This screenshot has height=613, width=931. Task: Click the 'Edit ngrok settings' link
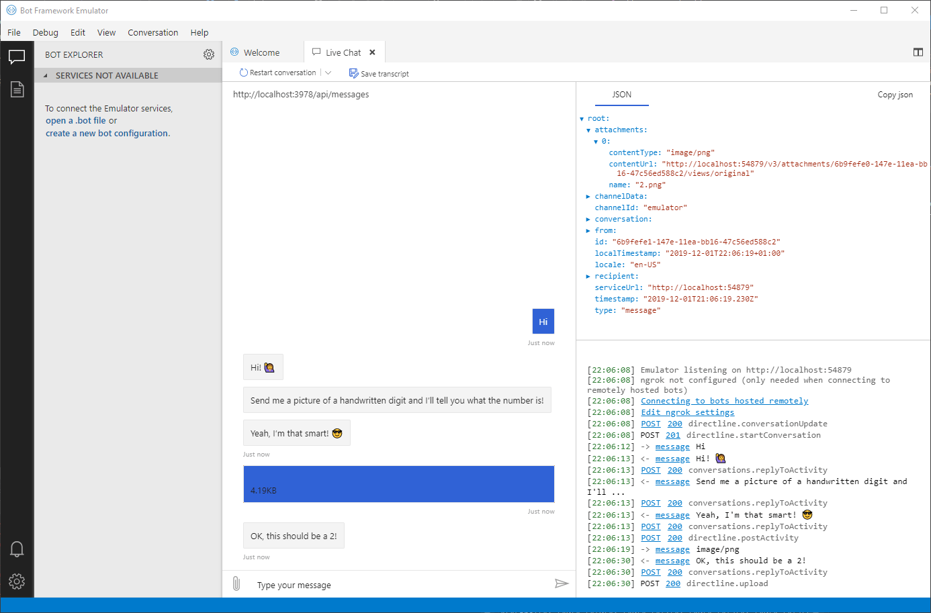pyautogui.click(x=688, y=412)
